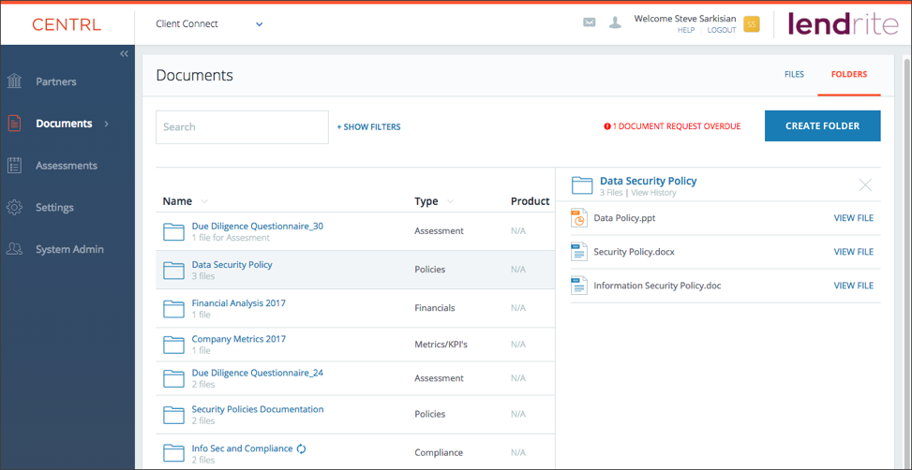Click VIEW FILE for Information Security Policy.doc
The height and width of the screenshot is (470, 912).
tap(854, 286)
